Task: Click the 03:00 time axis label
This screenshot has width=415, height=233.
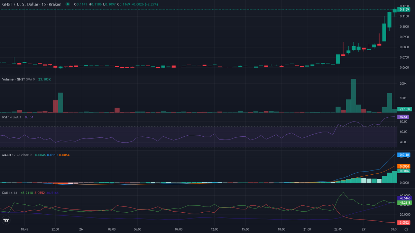Action: pyautogui.click(x=112, y=229)
